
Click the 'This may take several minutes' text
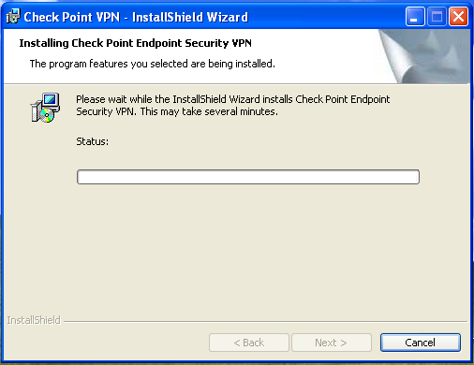(x=209, y=111)
